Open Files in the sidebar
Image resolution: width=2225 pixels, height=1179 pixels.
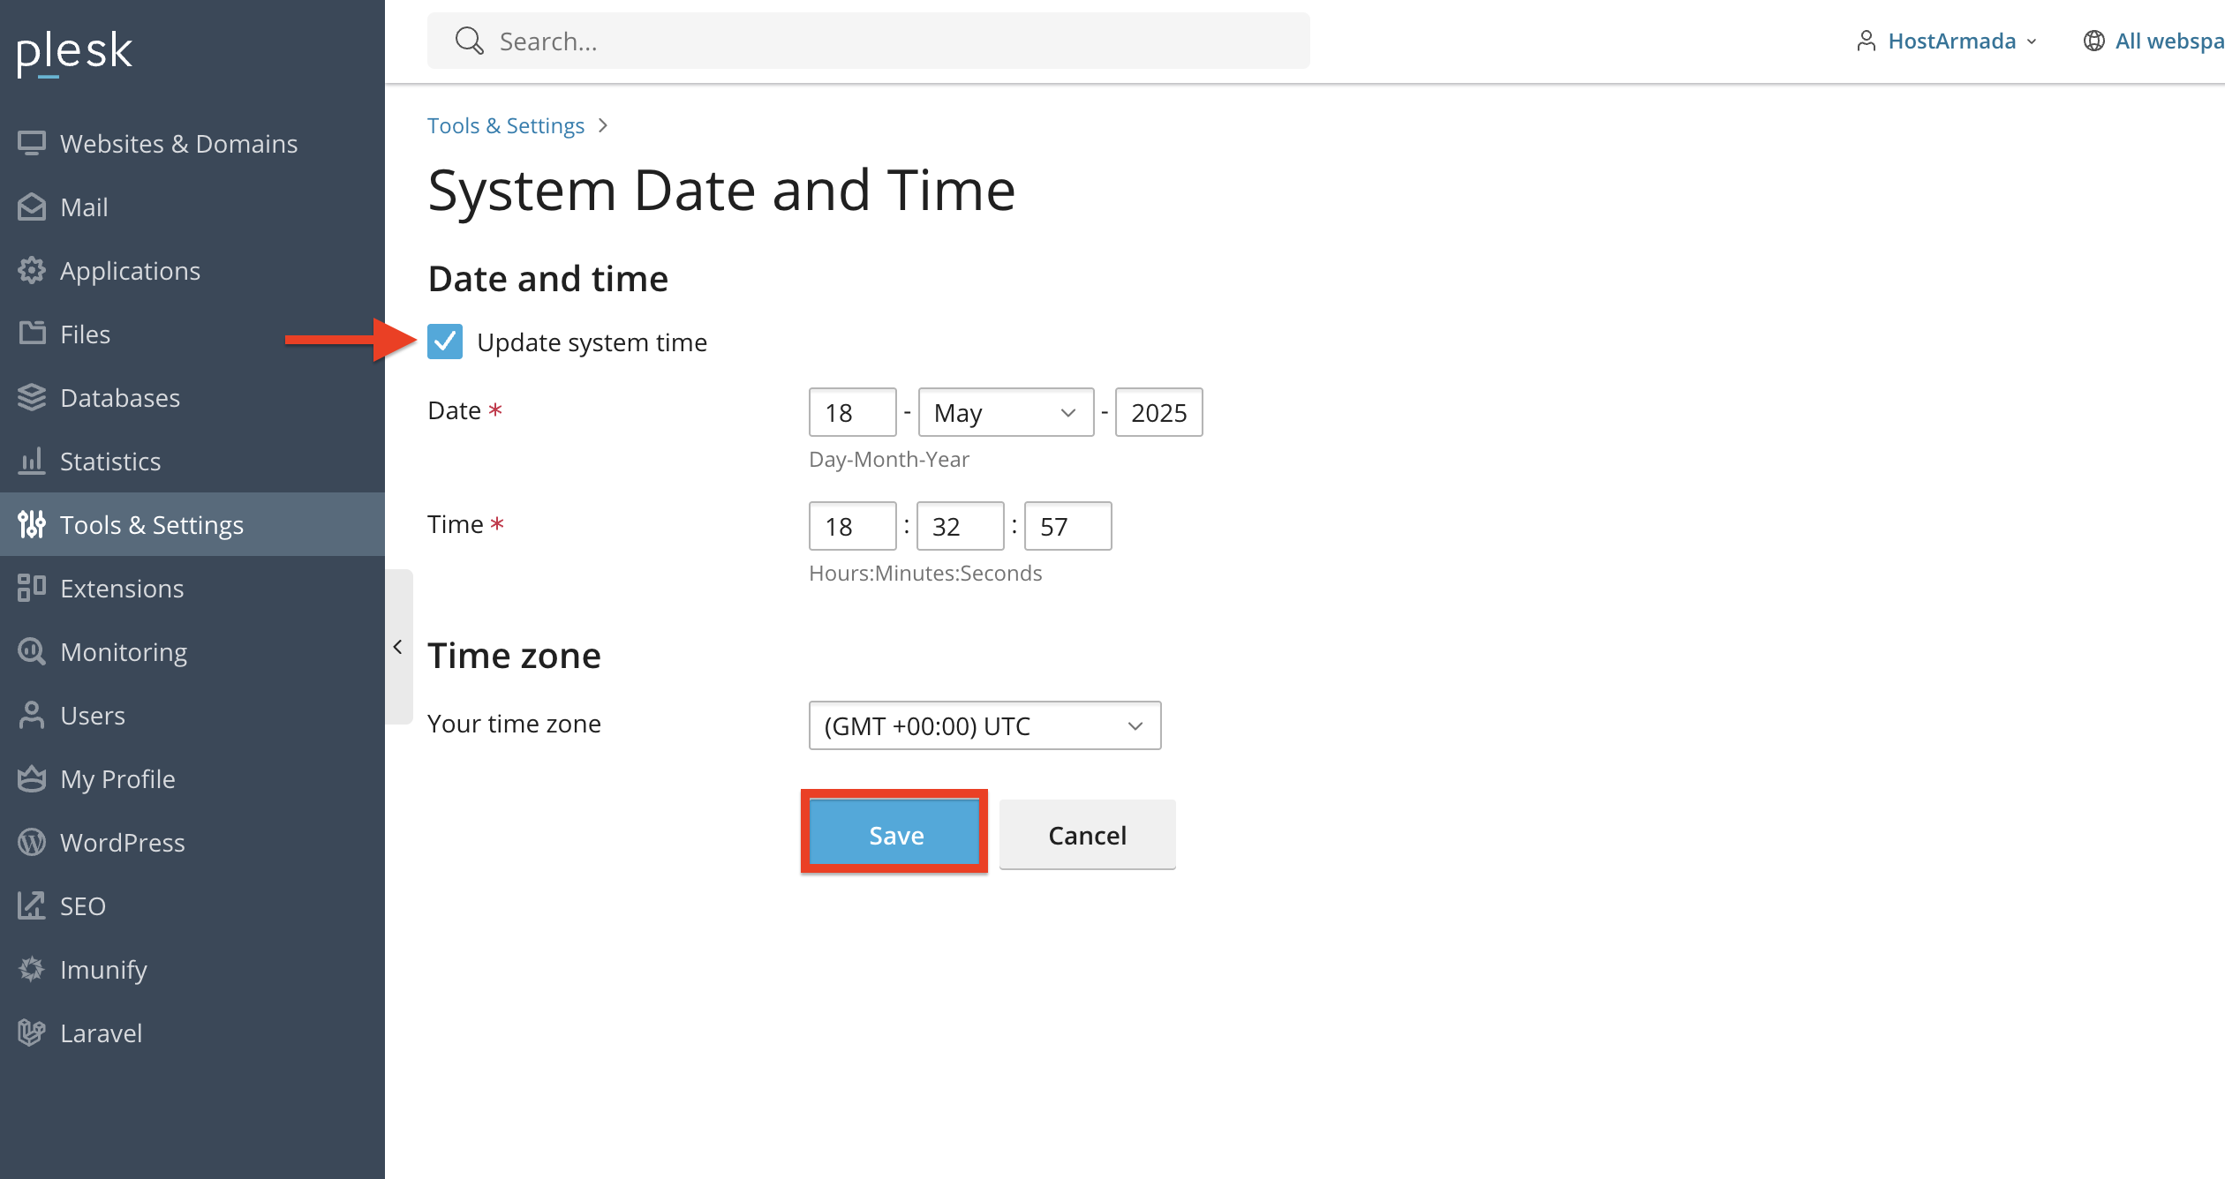click(192, 334)
